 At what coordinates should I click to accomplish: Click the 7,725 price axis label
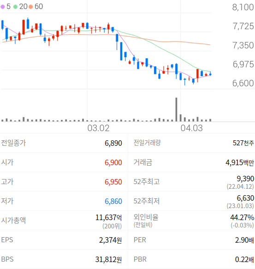point(243,26)
